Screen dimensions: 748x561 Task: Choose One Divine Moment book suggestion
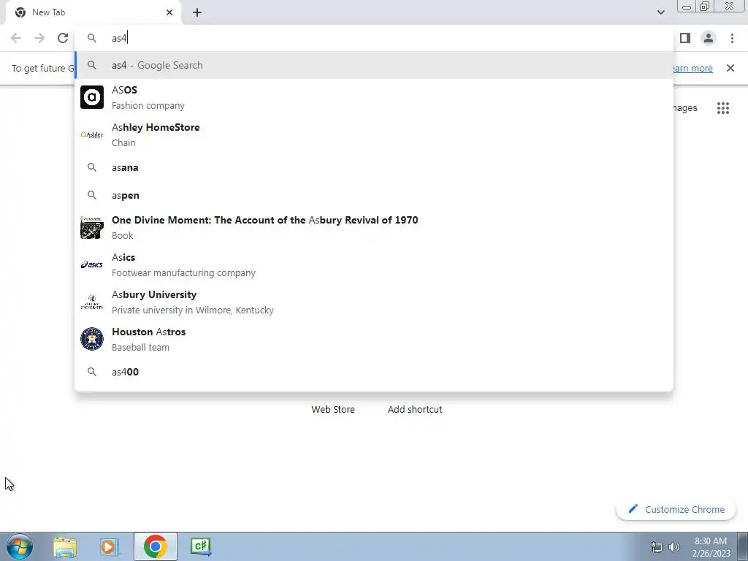374,227
